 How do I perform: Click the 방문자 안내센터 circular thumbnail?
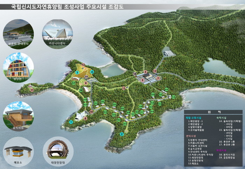17,32
